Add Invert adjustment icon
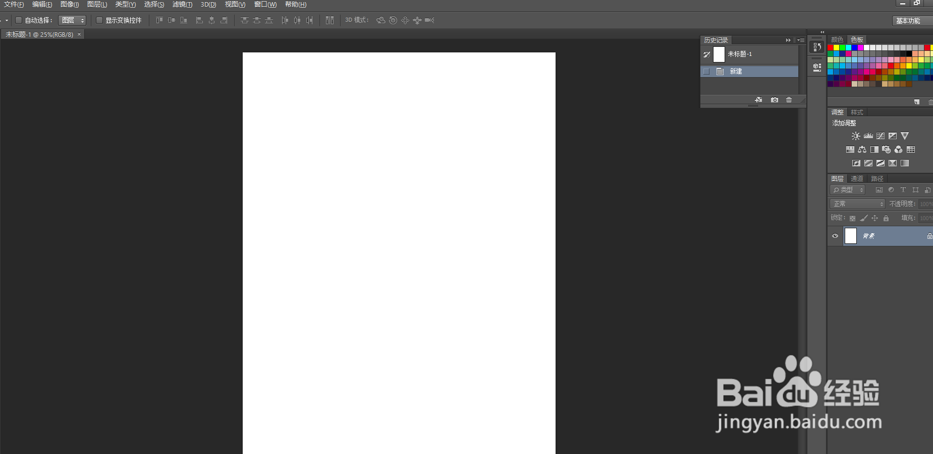The image size is (933, 454). (856, 163)
